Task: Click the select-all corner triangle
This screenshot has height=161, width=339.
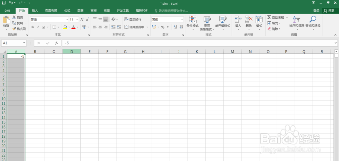Action: (4, 51)
